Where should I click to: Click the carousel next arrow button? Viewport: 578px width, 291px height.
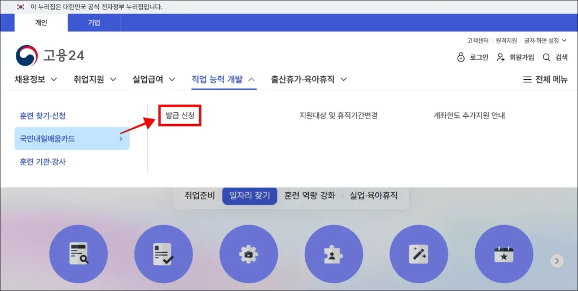tap(557, 261)
